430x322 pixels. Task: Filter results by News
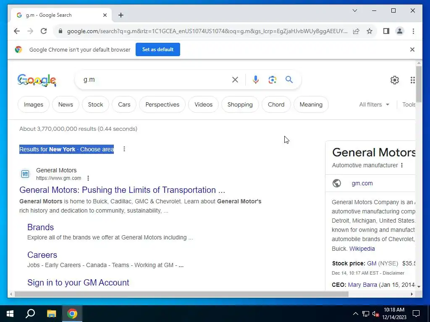pyautogui.click(x=66, y=104)
